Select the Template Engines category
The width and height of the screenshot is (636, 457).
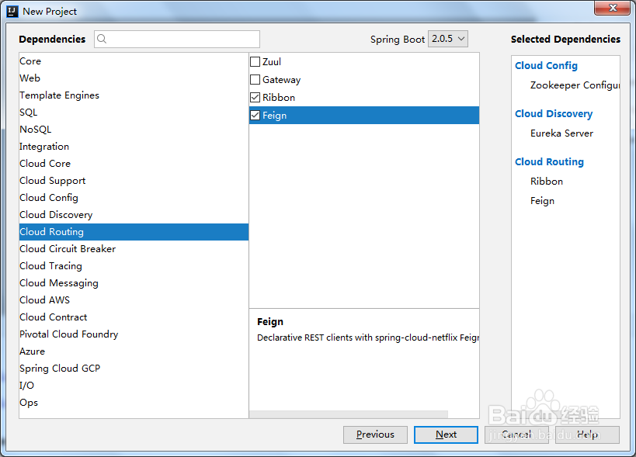134,95
